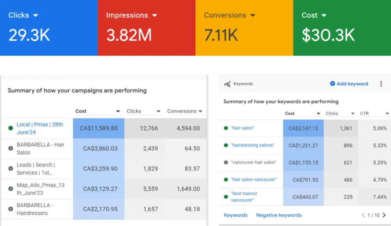The width and height of the screenshot is (391, 226).
Task: Click green status dot beside "hair salon" keyword
Action: tap(226, 128)
